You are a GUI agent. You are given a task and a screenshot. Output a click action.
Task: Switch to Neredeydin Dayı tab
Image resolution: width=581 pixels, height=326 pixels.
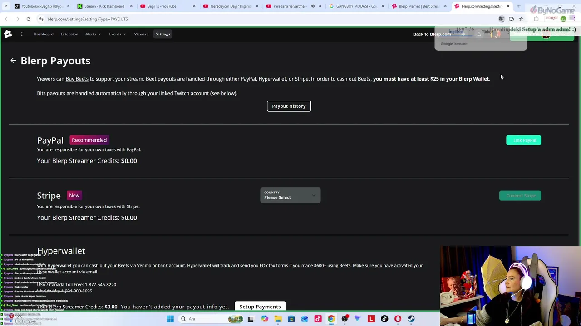230,6
